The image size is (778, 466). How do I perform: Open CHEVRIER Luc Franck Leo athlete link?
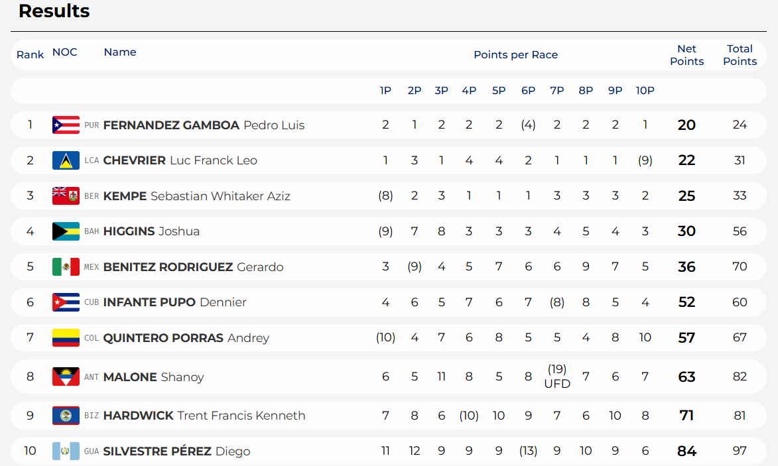(x=180, y=160)
